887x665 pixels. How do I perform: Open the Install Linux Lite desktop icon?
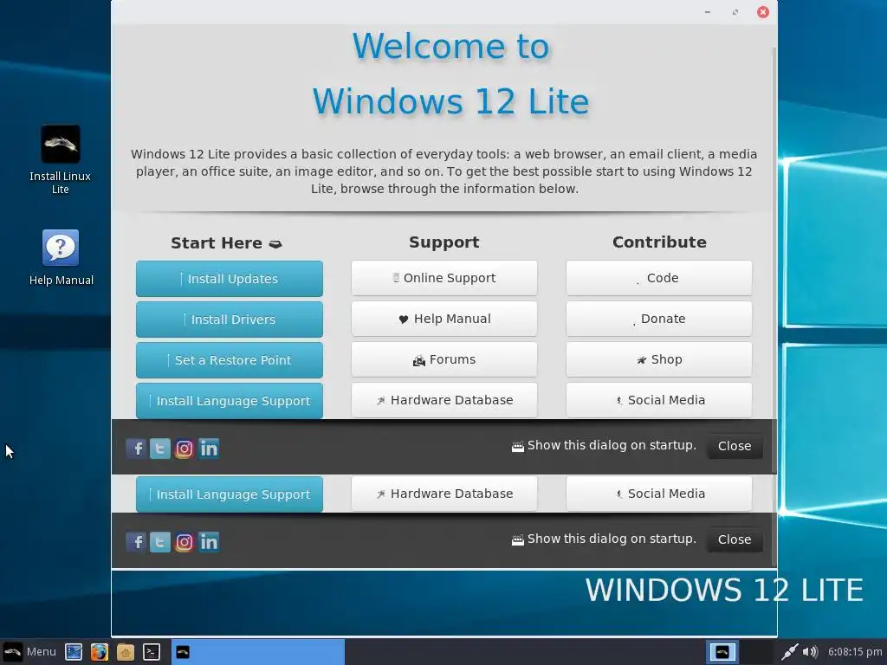click(61, 145)
